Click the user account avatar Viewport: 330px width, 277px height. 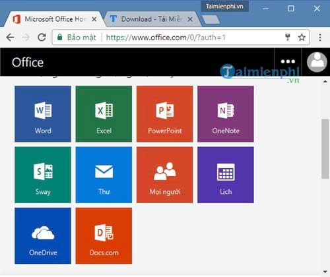pyautogui.click(x=317, y=62)
